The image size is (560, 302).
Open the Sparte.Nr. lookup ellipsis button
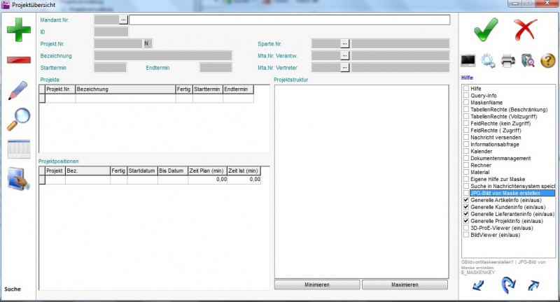pyautogui.click(x=344, y=43)
